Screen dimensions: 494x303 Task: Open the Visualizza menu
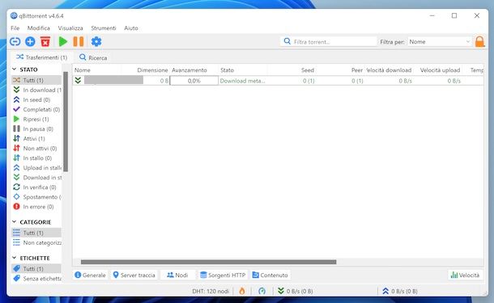(x=70, y=28)
